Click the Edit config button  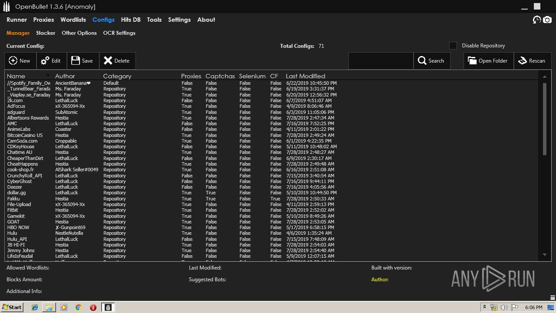point(51,61)
